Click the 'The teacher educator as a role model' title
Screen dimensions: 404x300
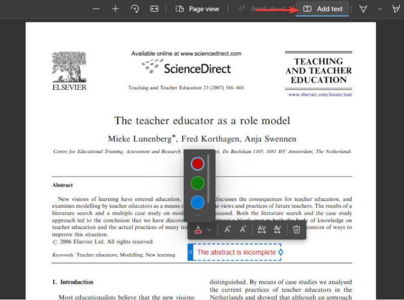click(202, 121)
